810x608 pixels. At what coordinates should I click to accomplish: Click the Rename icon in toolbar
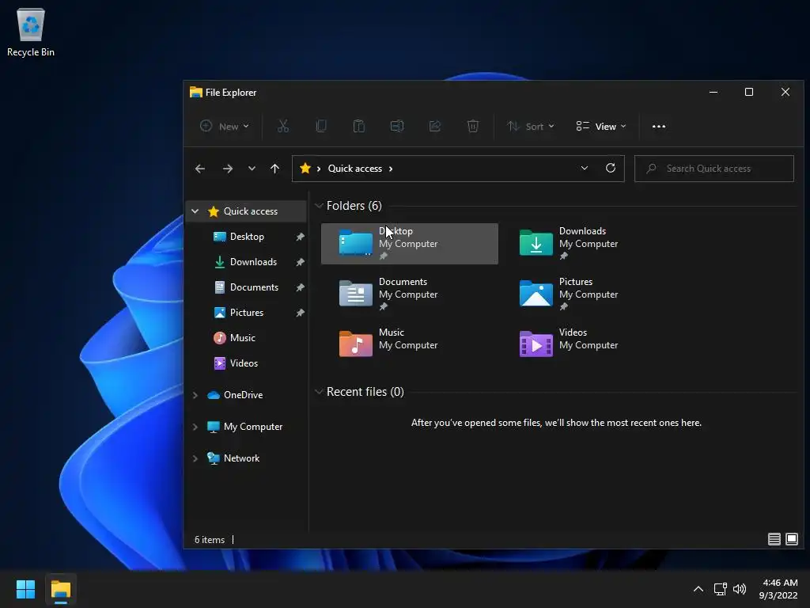(x=397, y=126)
